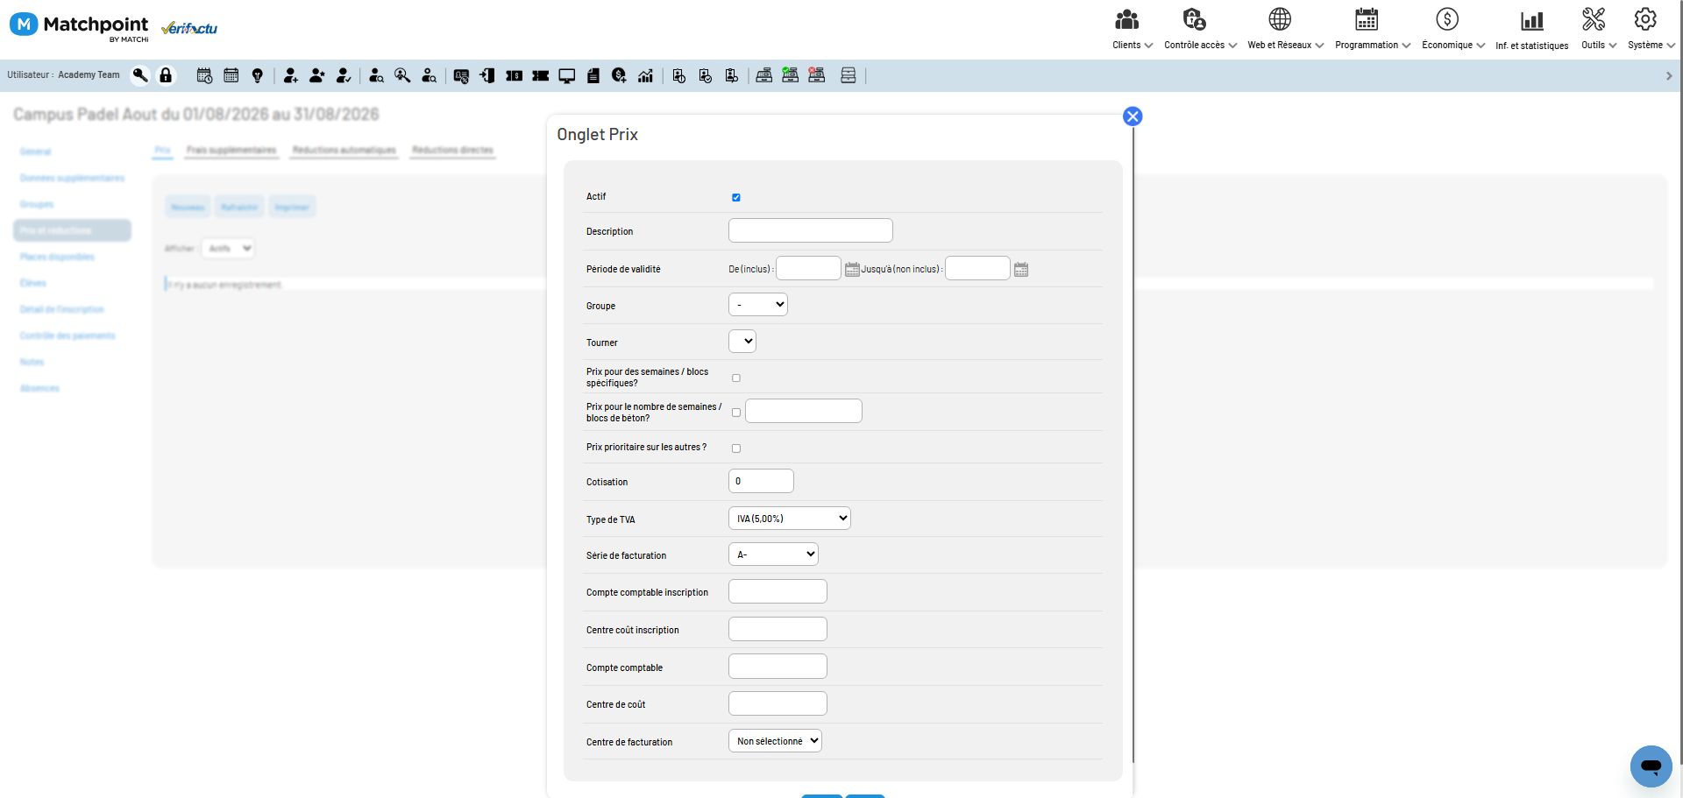The height and width of the screenshot is (798, 1683).
Task: Open the Programmation menu
Action: click(x=1373, y=30)
